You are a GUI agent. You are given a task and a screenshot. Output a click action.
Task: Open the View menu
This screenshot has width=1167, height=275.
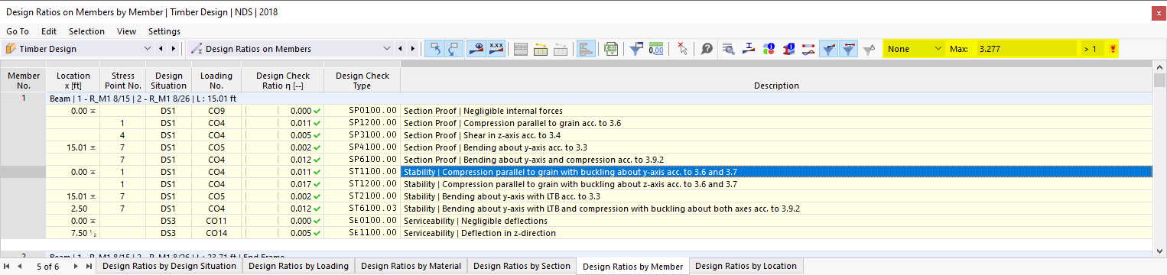(x=127, y=31)
